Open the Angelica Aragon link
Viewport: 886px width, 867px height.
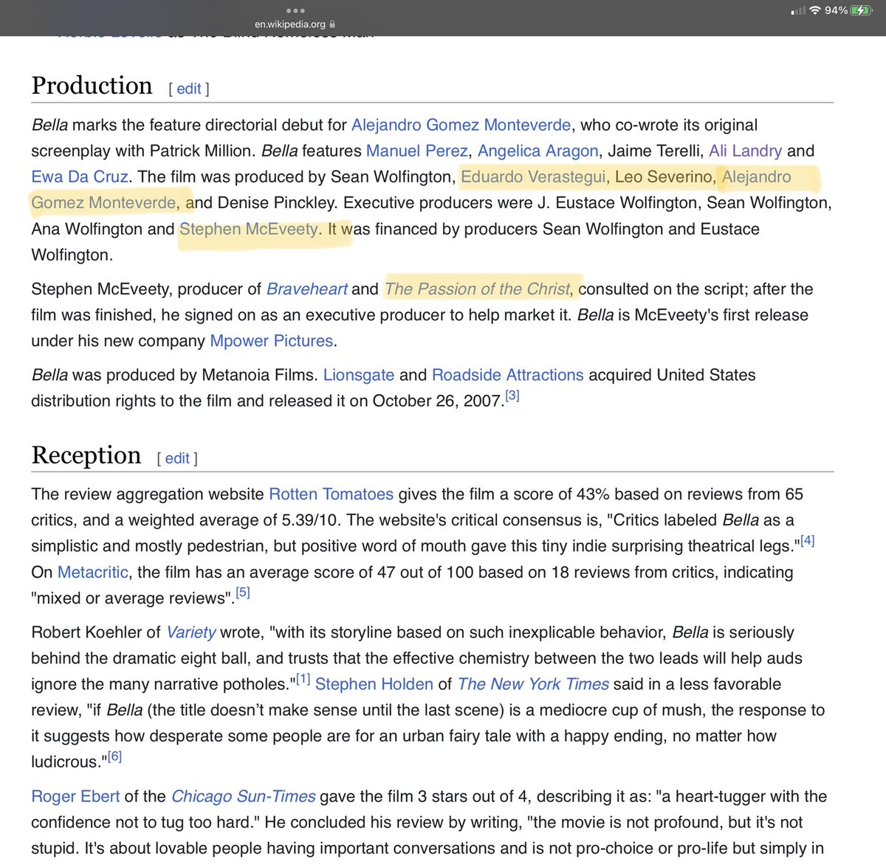click(x=538, y=151)
